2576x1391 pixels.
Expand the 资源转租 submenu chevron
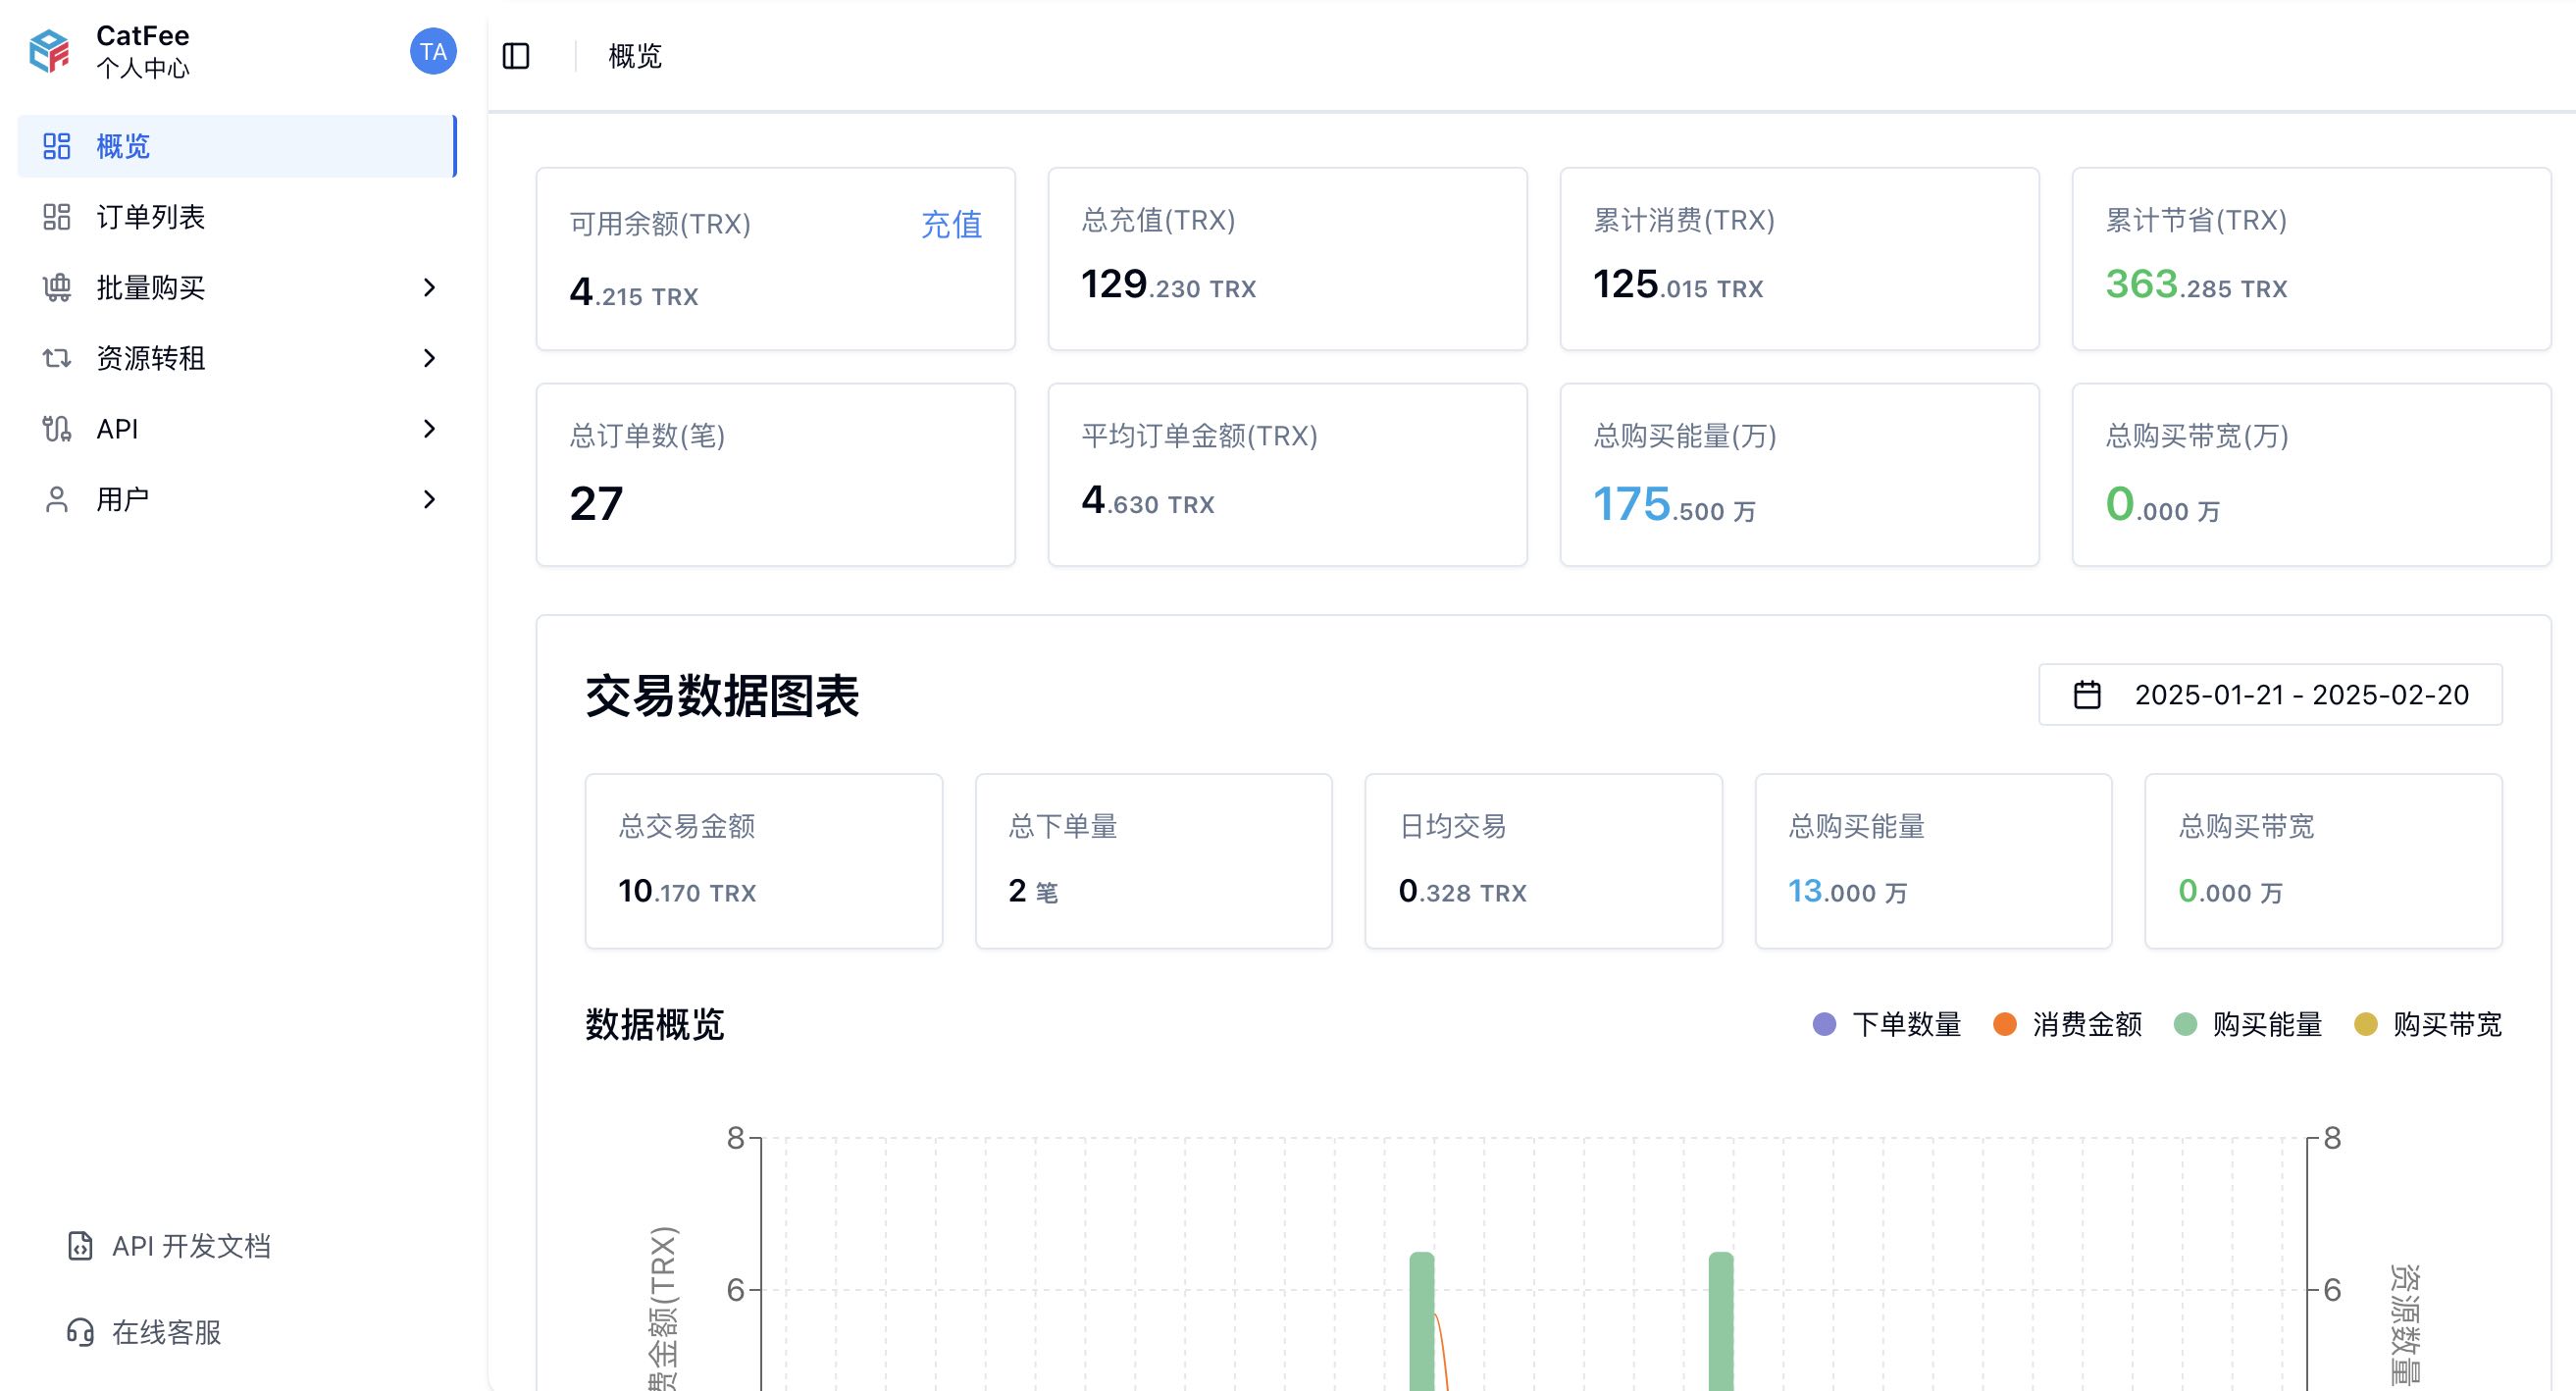(429, 358)
